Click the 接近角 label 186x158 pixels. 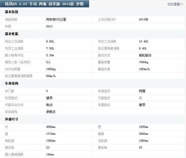point(9,148)
